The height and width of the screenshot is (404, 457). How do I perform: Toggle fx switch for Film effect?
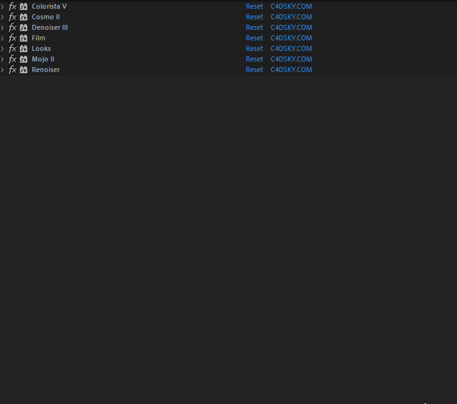click(x=12, y=38)
